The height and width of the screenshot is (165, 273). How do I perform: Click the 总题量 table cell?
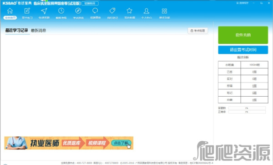click(x=229, y=65)
